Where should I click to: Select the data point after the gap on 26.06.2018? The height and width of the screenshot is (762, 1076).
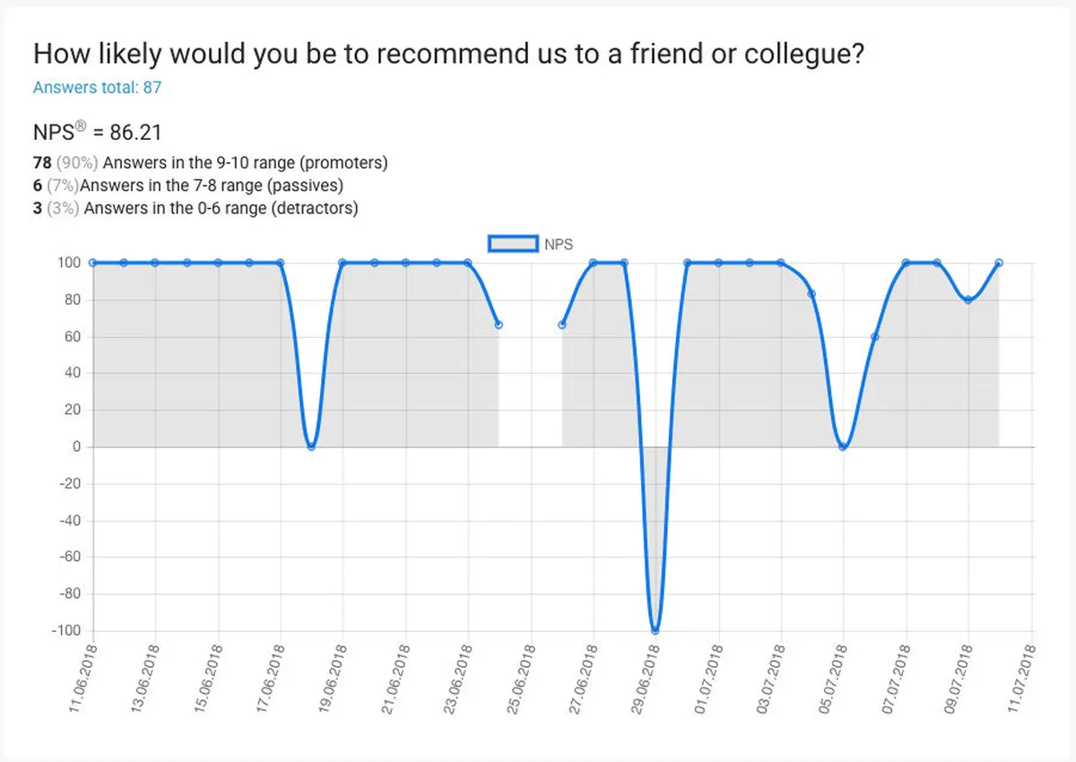562,325
